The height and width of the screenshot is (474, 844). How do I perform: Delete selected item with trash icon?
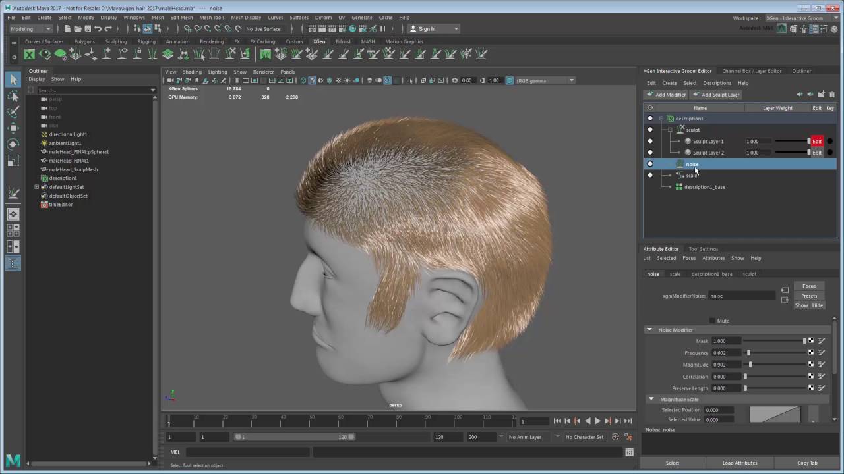tap(832, 95)
